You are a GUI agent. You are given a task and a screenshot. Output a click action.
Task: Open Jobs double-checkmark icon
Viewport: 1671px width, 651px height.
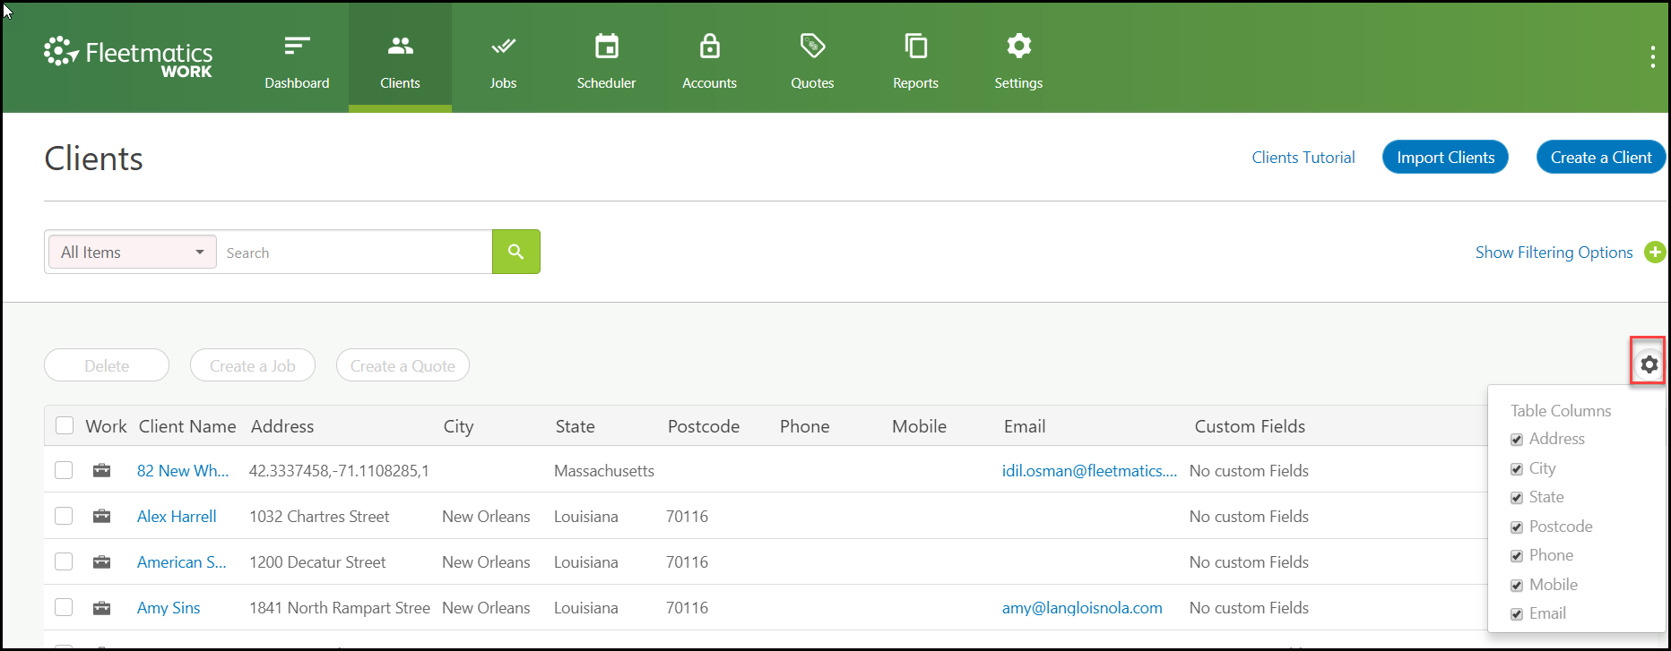coord(503,46)
